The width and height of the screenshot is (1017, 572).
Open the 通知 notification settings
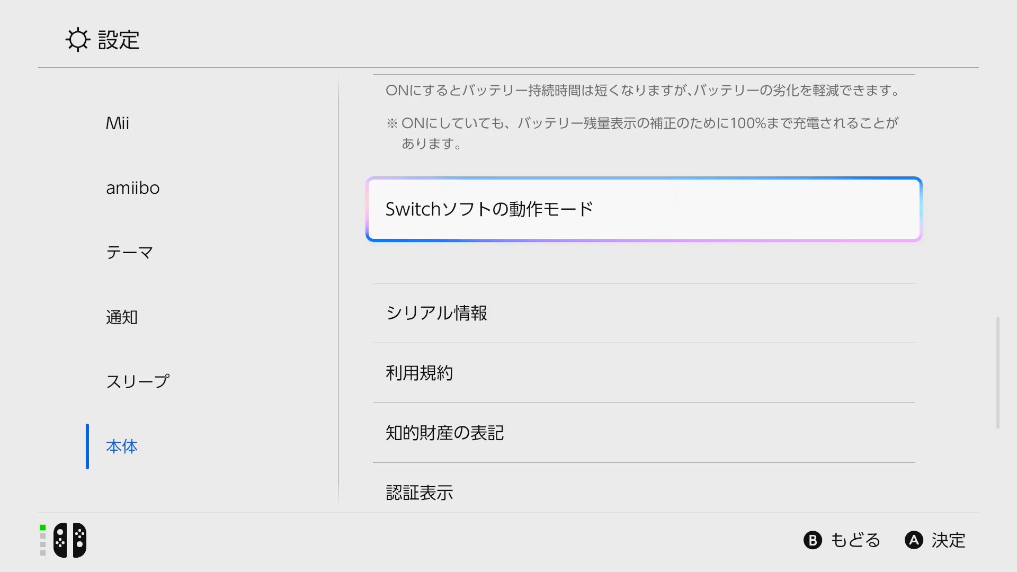tap(122, 317)
